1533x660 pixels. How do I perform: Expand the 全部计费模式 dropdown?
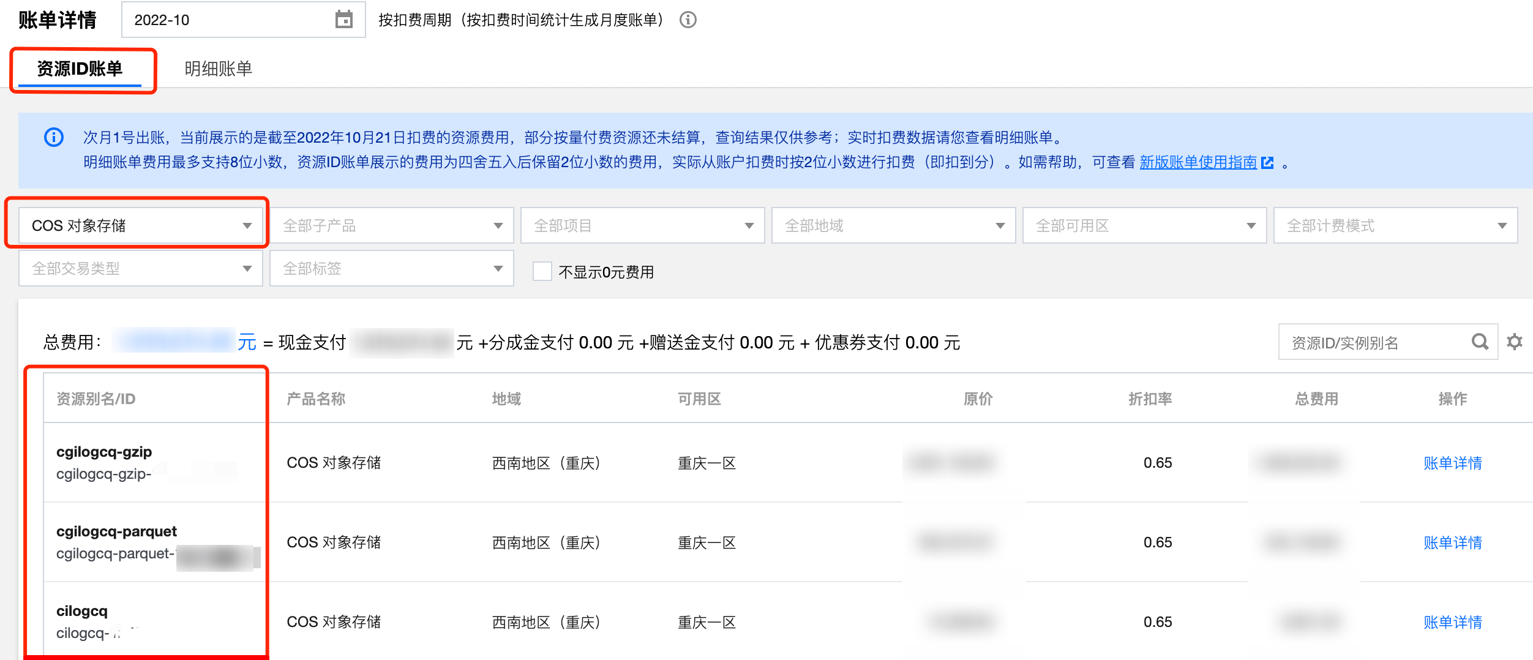click(x=1396, y=225)
